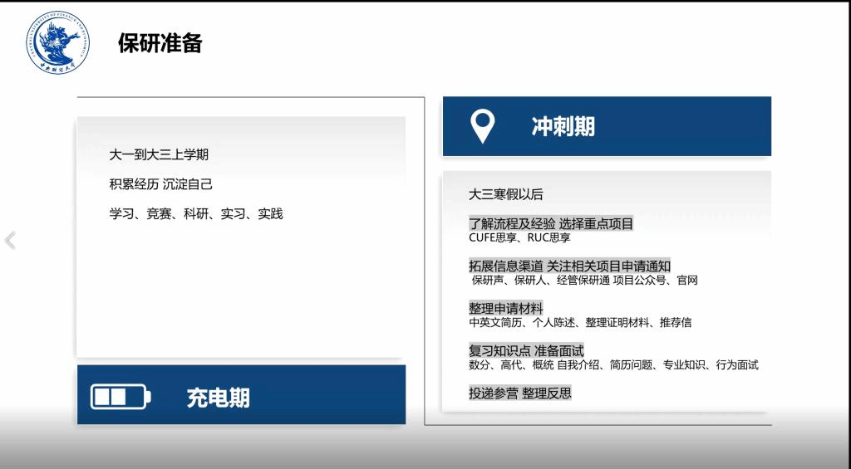Select highlighted heading 了解流程及经验 选择重点项目

pos(551,223)
